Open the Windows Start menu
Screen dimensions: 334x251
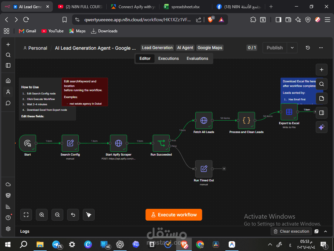click(8, 244)
